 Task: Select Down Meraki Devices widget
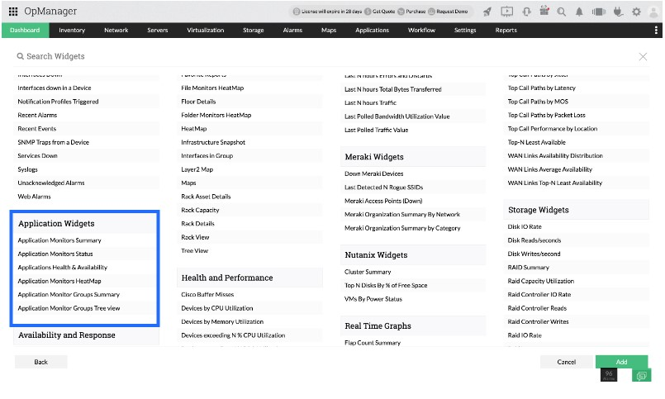pyautogui.click(x=373, y=173)
